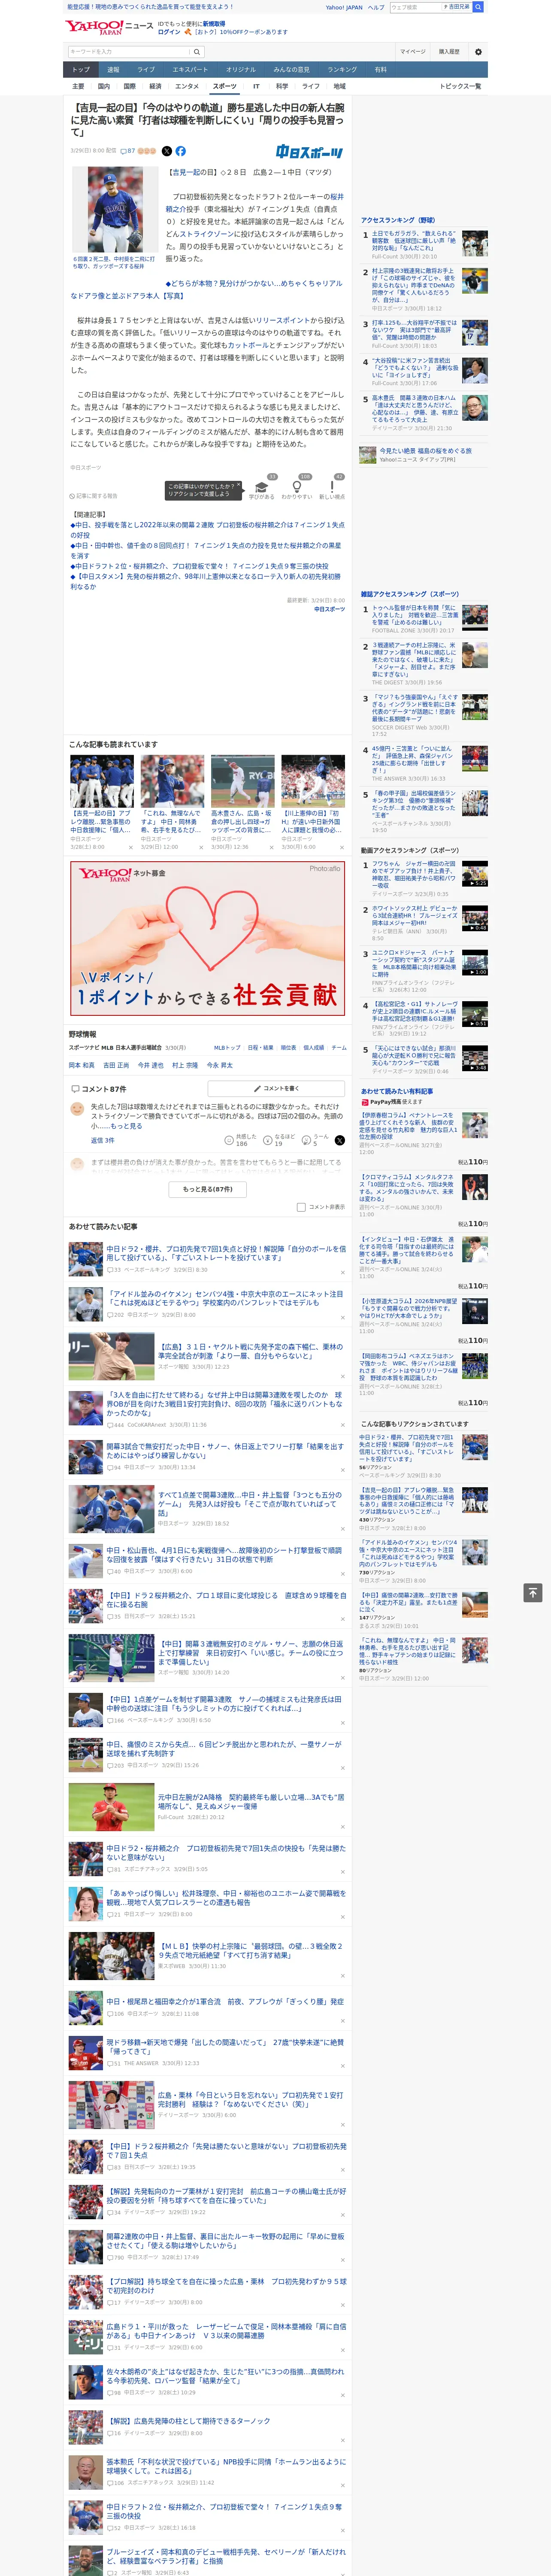Focus the web search field in the header
This screenshot has width=551, height=2576.
point(415,7)
